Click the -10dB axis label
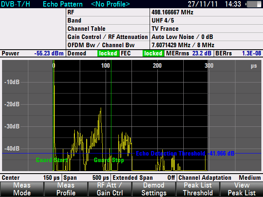This screenshot has height=197, width=263. pos(12,82)
